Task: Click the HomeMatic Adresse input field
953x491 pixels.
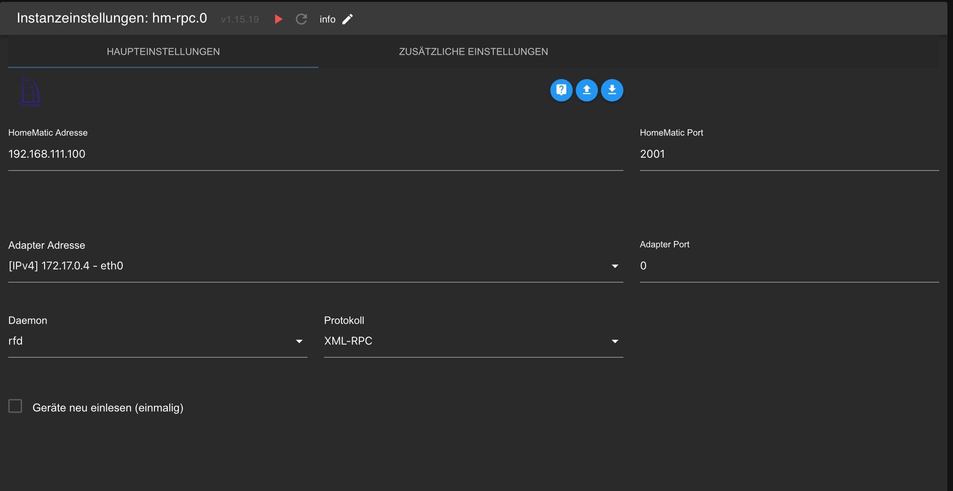Action: (x=315, y=154)
